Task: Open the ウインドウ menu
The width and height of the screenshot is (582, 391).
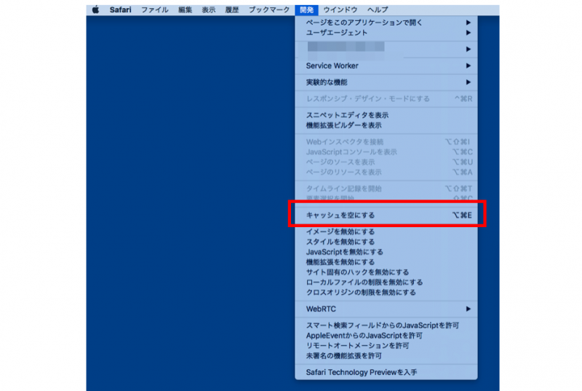Action: pos(340,9)
